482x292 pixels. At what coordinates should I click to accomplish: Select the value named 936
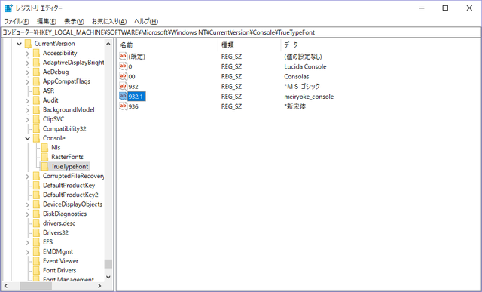coord(133,106)
